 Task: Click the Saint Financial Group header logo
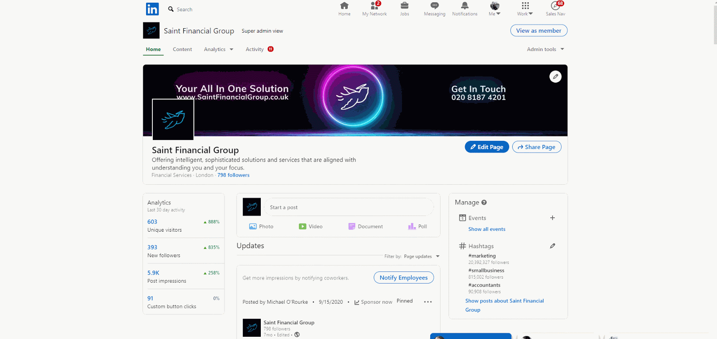click(151, 30)
